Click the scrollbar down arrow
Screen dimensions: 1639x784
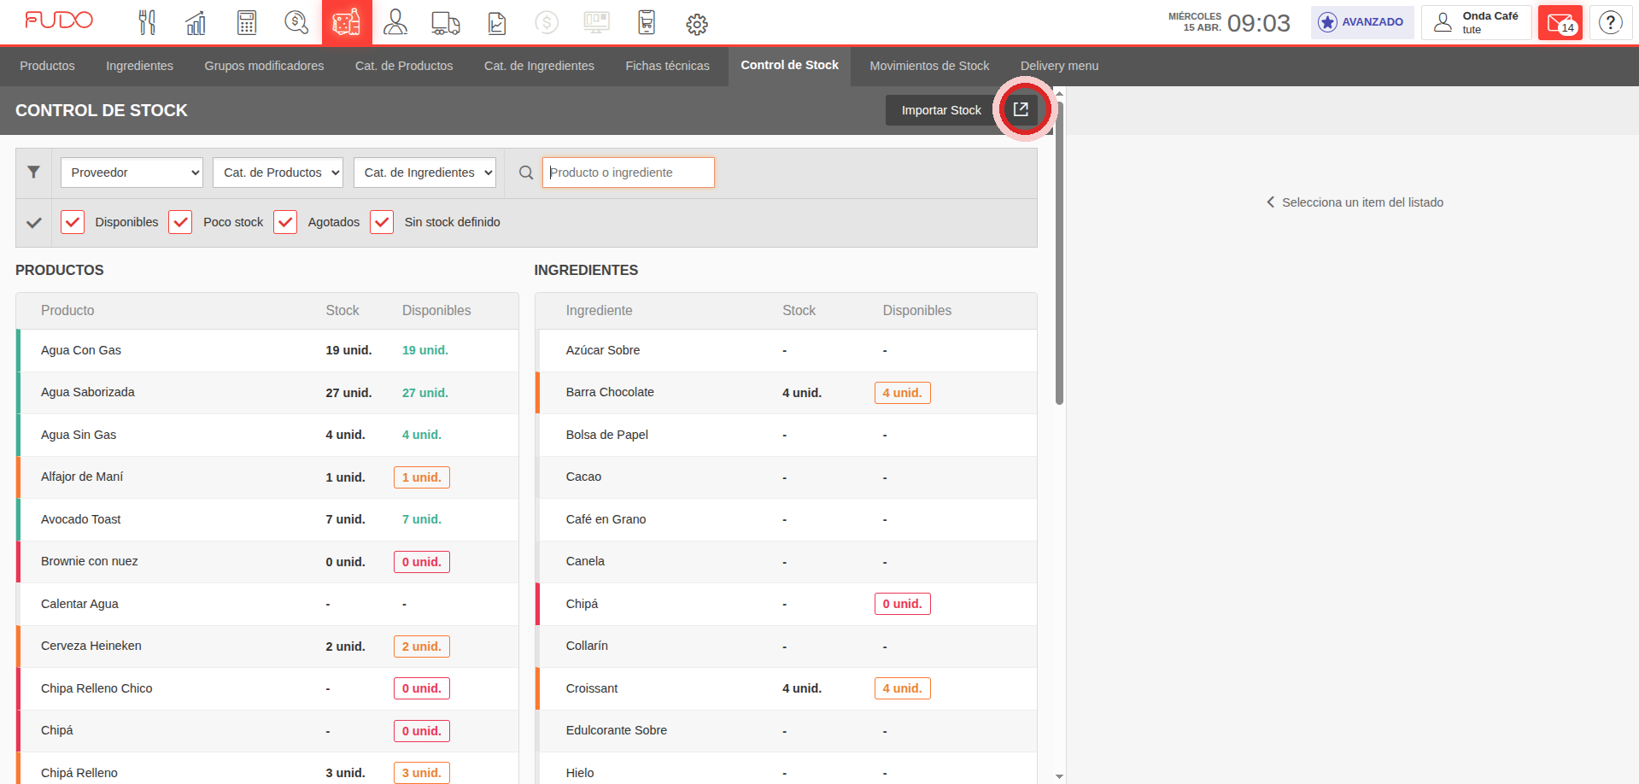1059,776
